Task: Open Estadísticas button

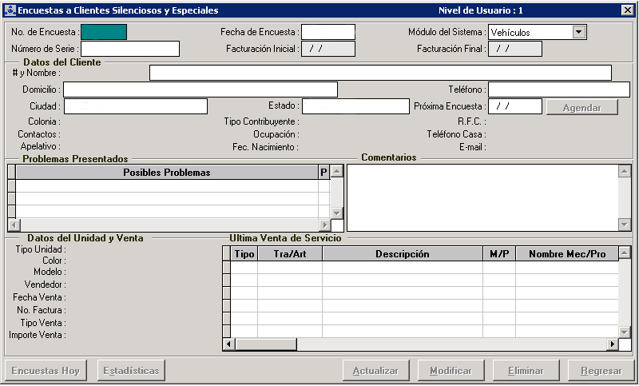Action: pos(131,371)
